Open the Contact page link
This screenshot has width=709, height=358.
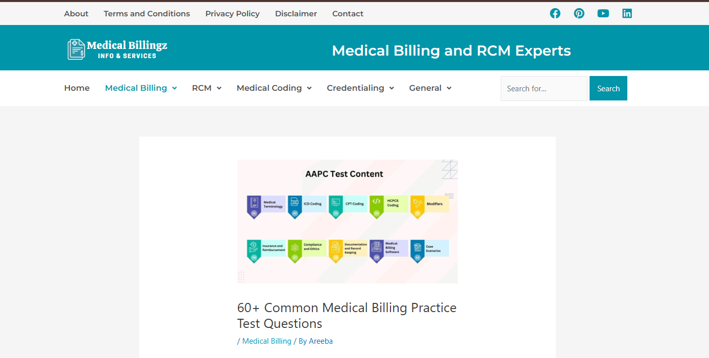click(x=348, y=14)
